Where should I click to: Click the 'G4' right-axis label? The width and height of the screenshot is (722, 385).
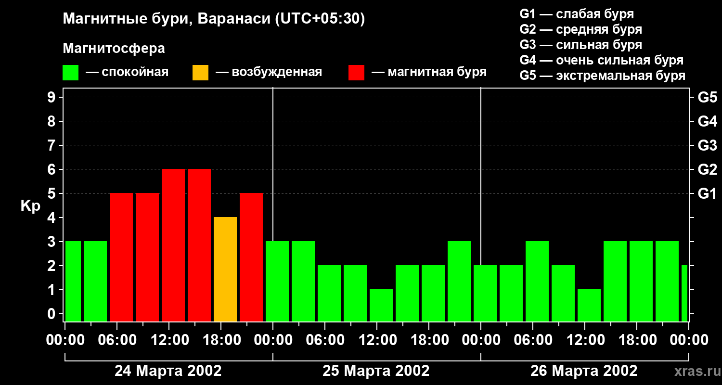point(707,121)
